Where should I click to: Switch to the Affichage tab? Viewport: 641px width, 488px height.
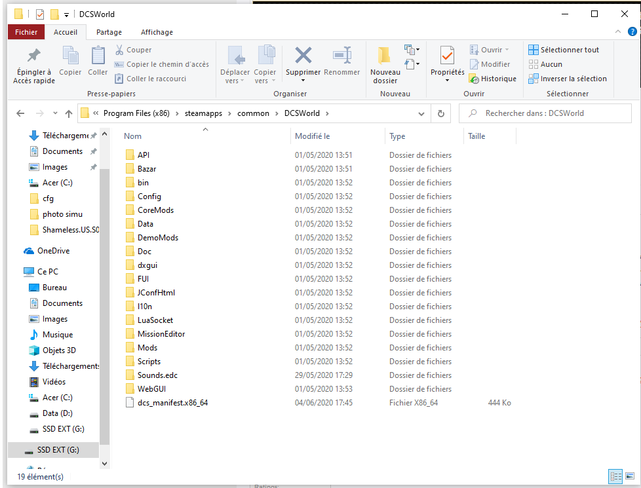(x=157, y=32)
